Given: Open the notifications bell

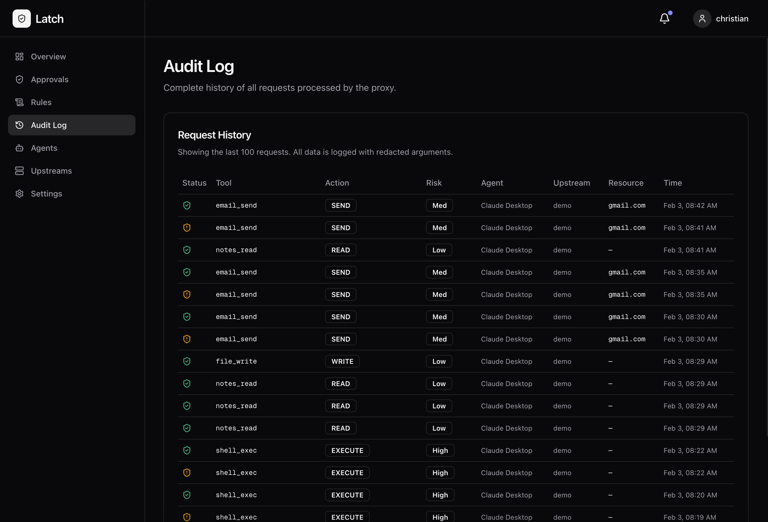Looking at the screenshot, I should click(664, 19).
